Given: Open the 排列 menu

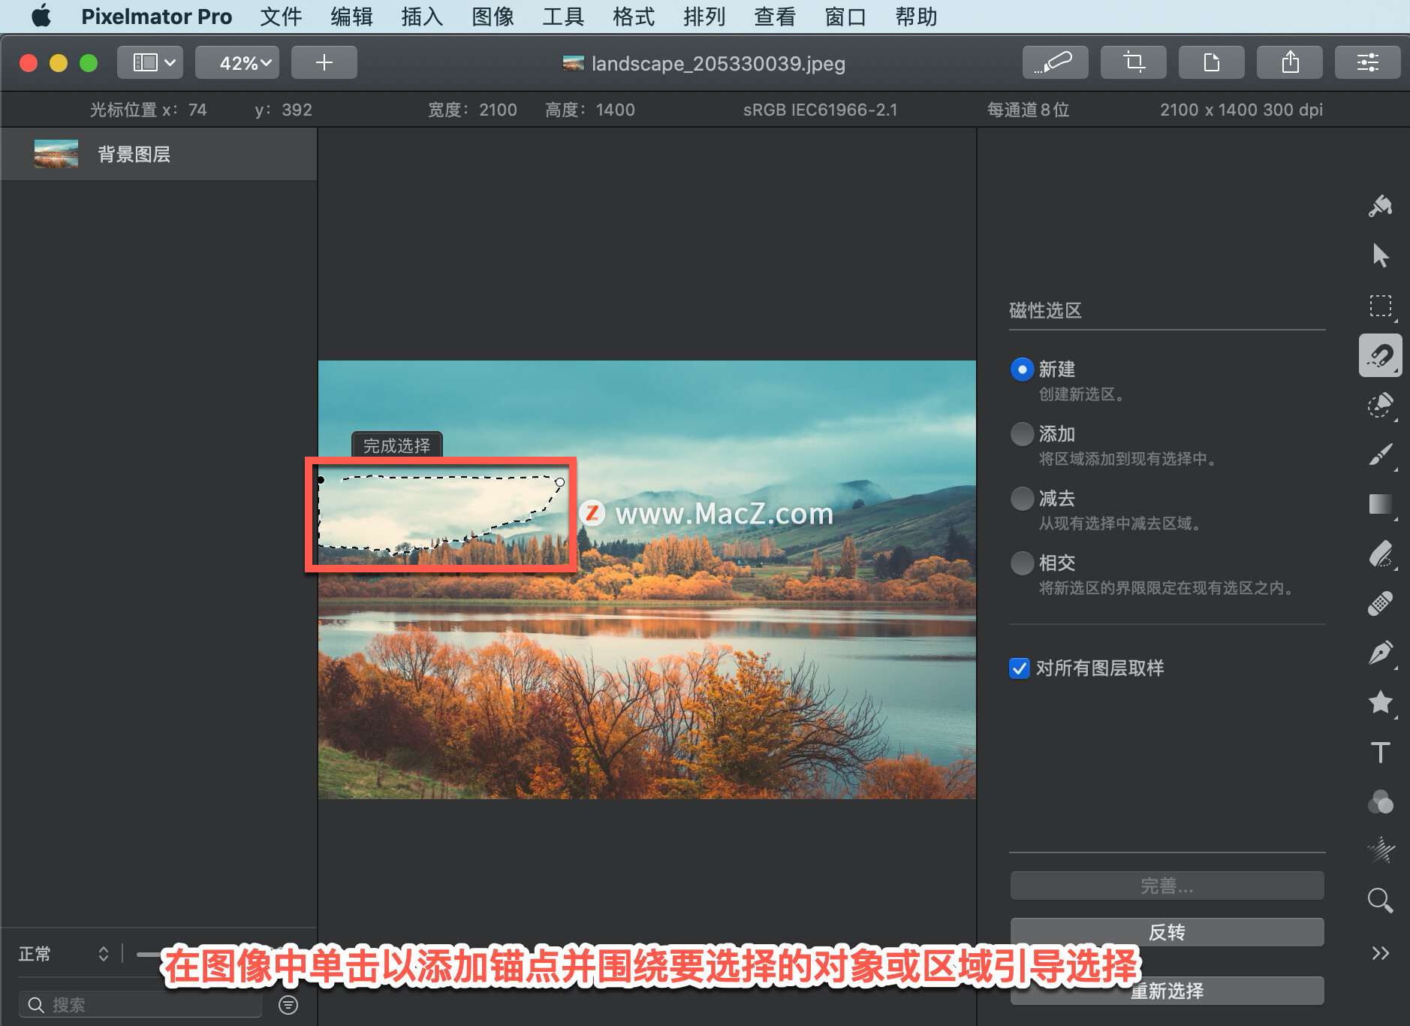Looking at the screenshot, I should (704, 16).
